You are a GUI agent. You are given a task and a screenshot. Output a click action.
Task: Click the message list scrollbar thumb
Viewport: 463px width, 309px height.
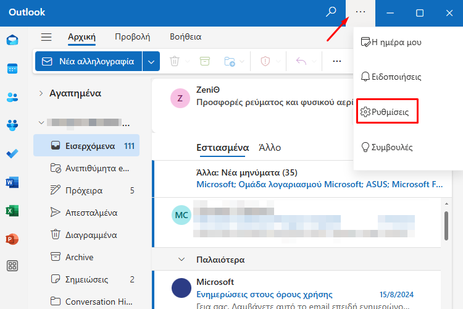[446, 226]
